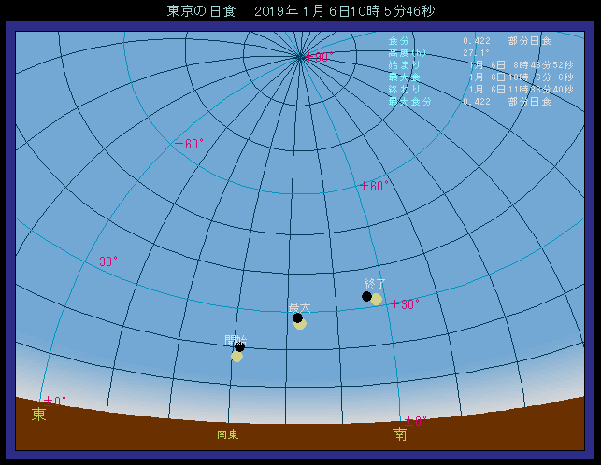Click the South (南) direction label
601x465 pixels.
(399, 434)
